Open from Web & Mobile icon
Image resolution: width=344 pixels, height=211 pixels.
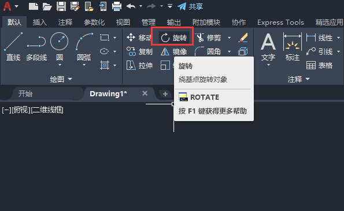(x=89, y=6)
